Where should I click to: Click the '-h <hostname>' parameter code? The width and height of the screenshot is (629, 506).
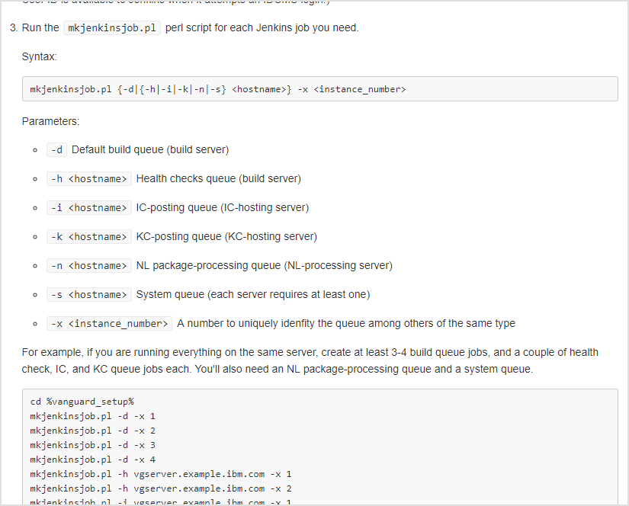coord(88,179)
